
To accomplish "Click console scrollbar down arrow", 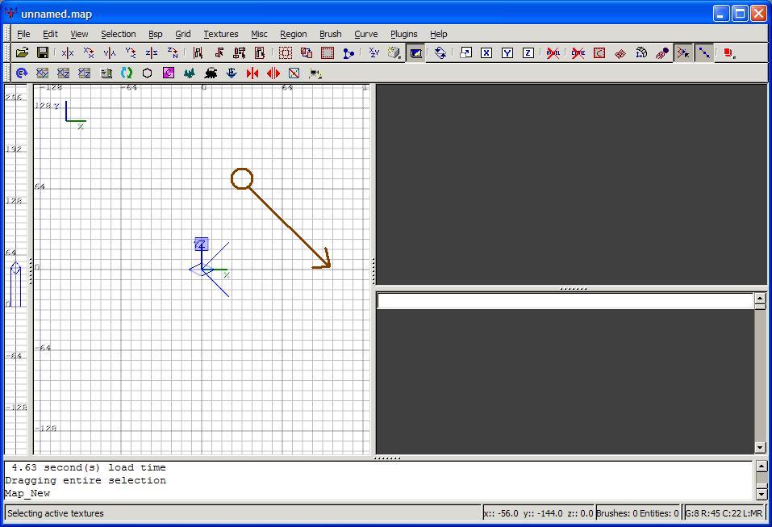I will (762, 494).
